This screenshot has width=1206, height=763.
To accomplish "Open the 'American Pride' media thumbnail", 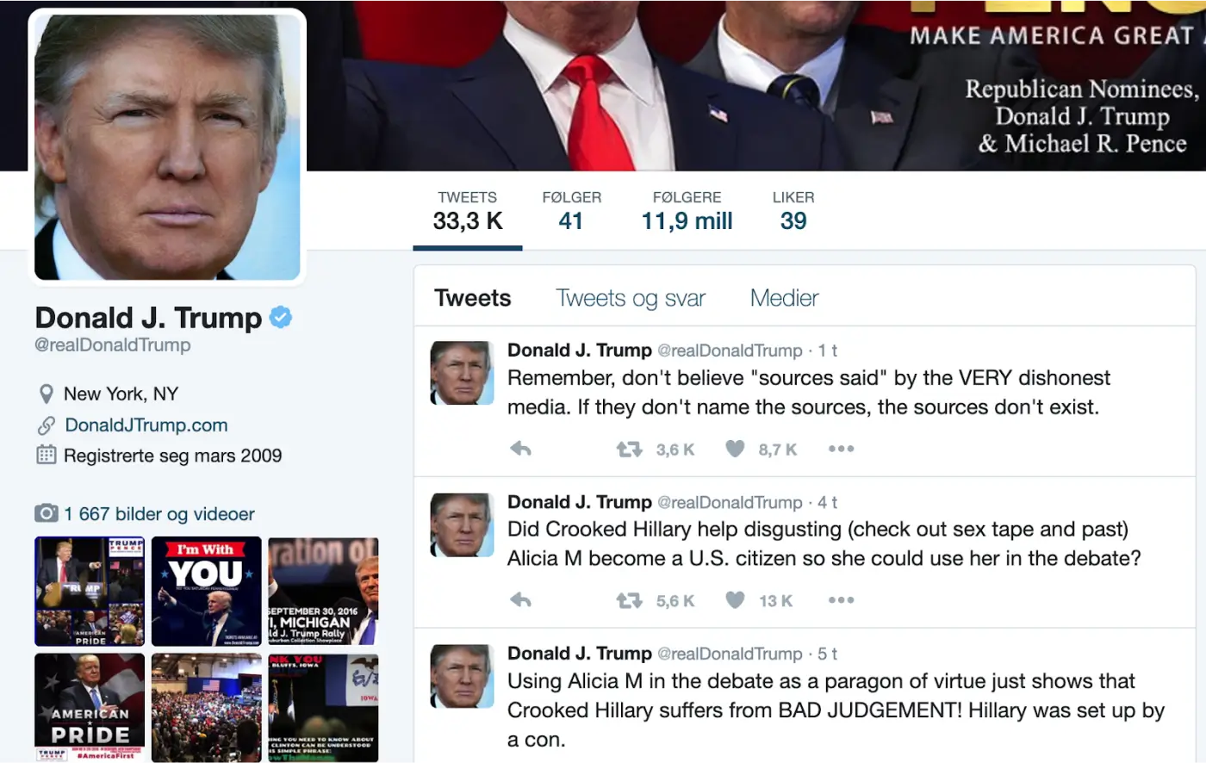I will pyautogui.click(x=90, y=708).
